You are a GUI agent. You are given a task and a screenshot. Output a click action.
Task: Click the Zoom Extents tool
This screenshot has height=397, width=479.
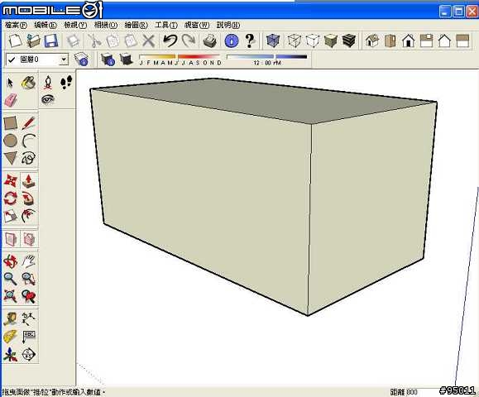11,296
